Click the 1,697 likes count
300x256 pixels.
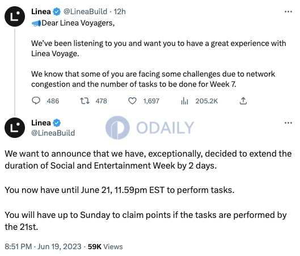point(151,101)
